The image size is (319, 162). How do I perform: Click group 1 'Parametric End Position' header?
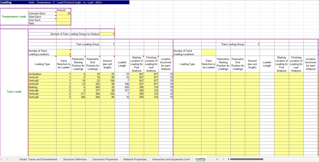(93, 64)
